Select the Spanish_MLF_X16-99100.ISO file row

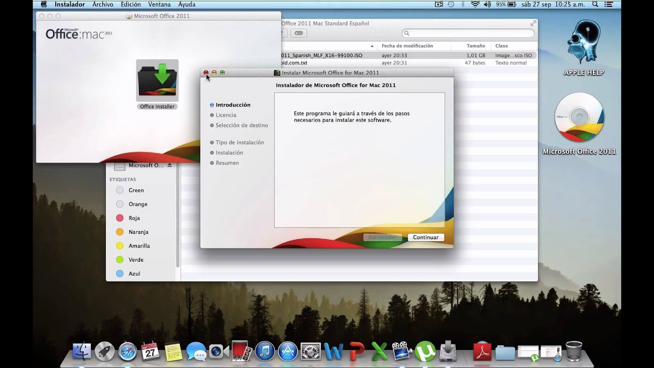pos(409,55)
